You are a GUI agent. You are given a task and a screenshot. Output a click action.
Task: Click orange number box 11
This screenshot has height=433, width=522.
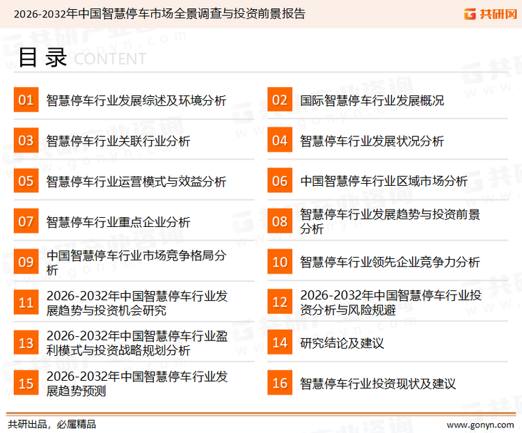point(26,302)
